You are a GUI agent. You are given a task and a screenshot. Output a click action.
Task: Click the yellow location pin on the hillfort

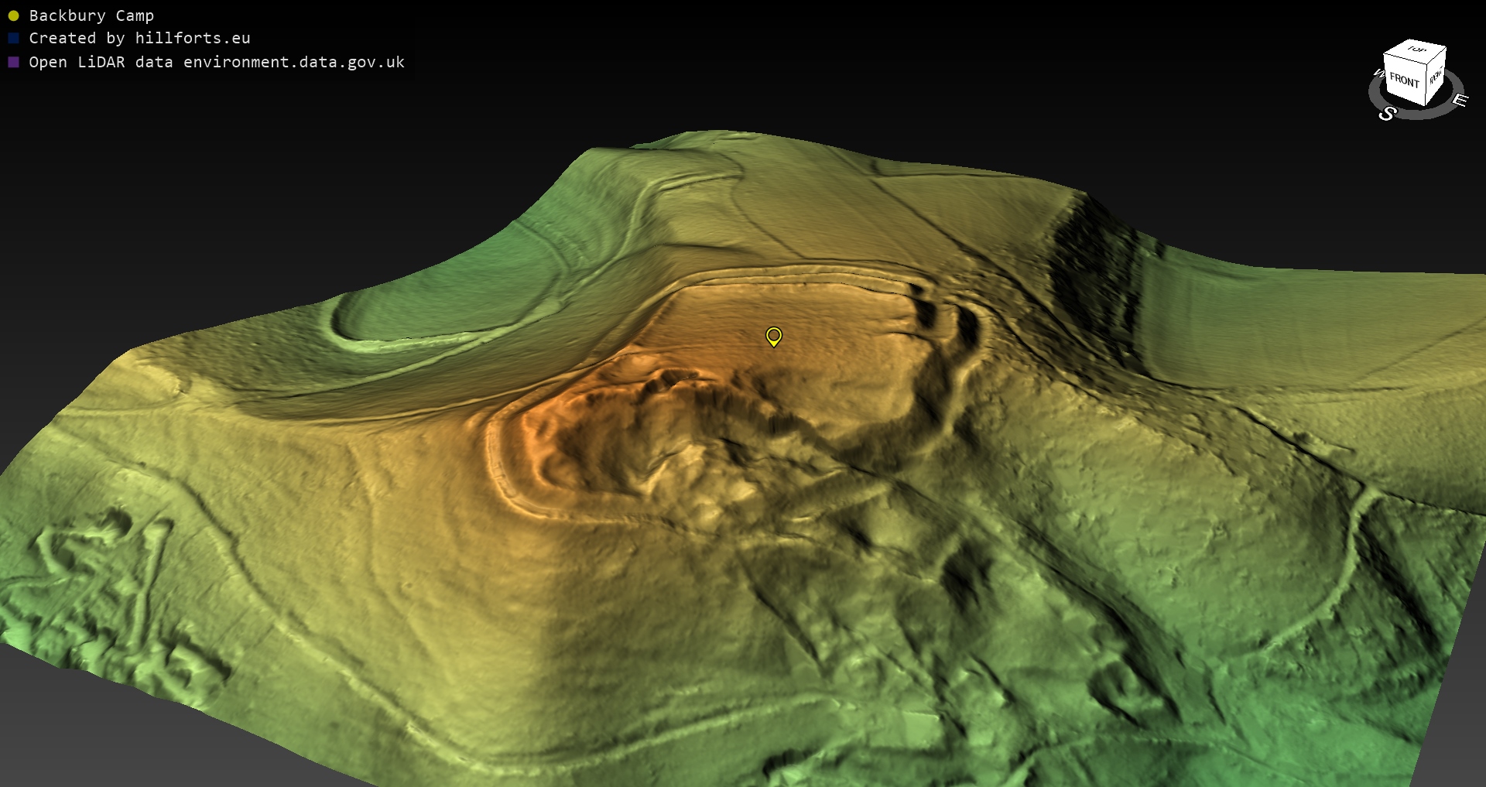coord(773,336)
